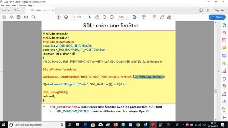The width and height of the screenshot is (228, 128).
Task: Click Sign In link
Action: pyautogui.click(x=219, y=10)
